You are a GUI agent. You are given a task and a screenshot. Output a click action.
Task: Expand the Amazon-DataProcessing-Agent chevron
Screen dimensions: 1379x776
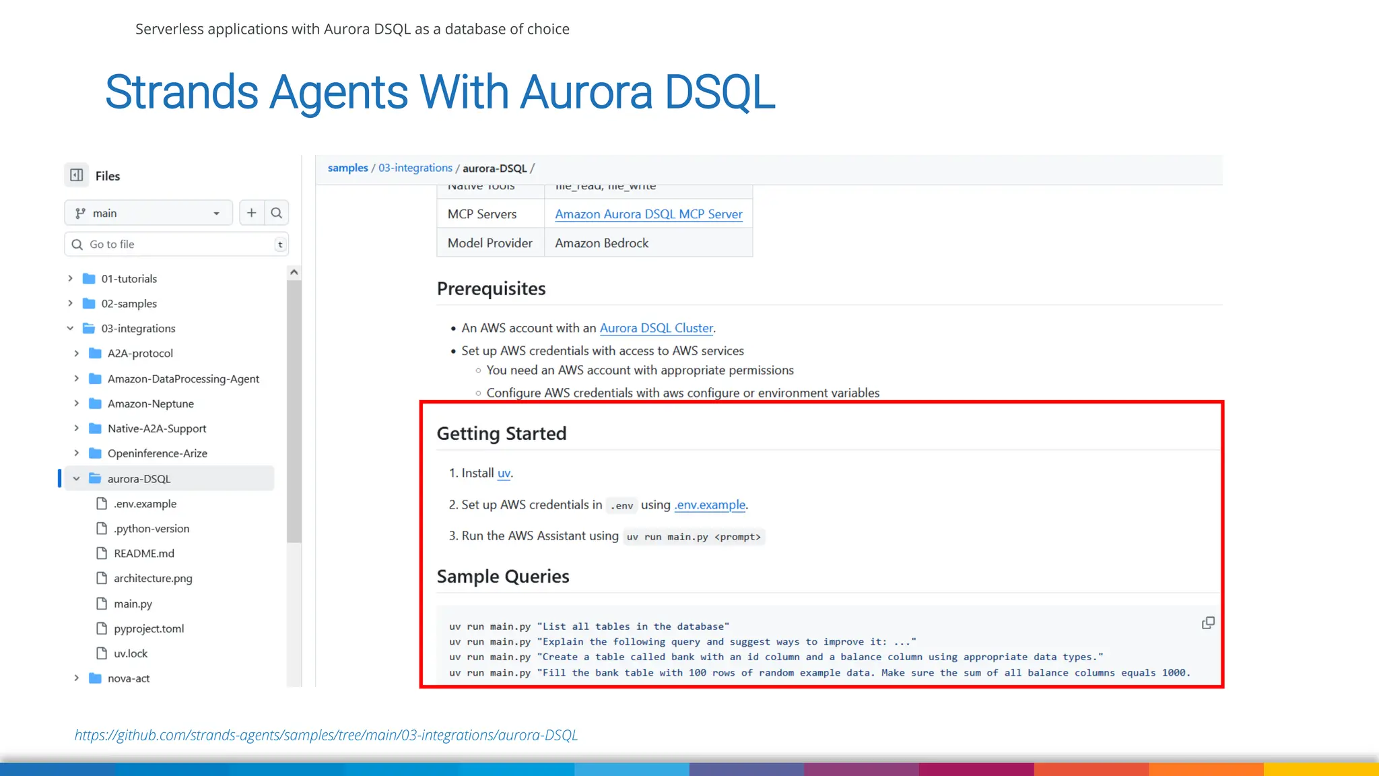tap(76, 379)
